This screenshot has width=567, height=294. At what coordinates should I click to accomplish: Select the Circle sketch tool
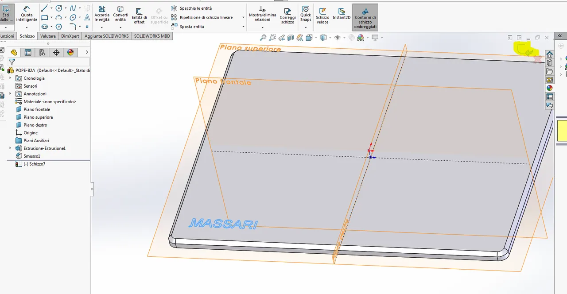click(58, 8)
